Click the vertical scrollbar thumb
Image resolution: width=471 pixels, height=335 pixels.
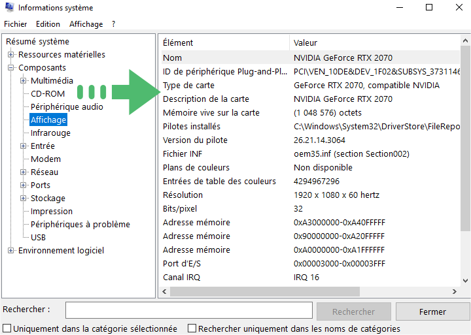(465, 138)
